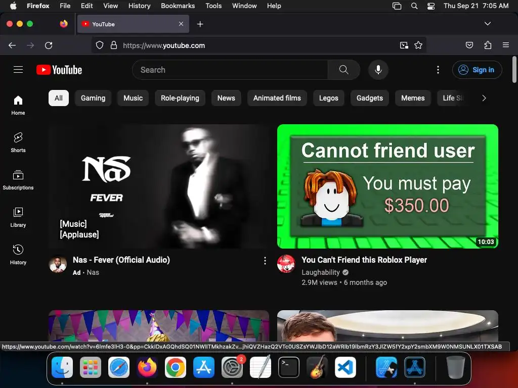Open the Nas Fever video thumbnail
This screenshot has width=518, height=388.
coord(159,186)
